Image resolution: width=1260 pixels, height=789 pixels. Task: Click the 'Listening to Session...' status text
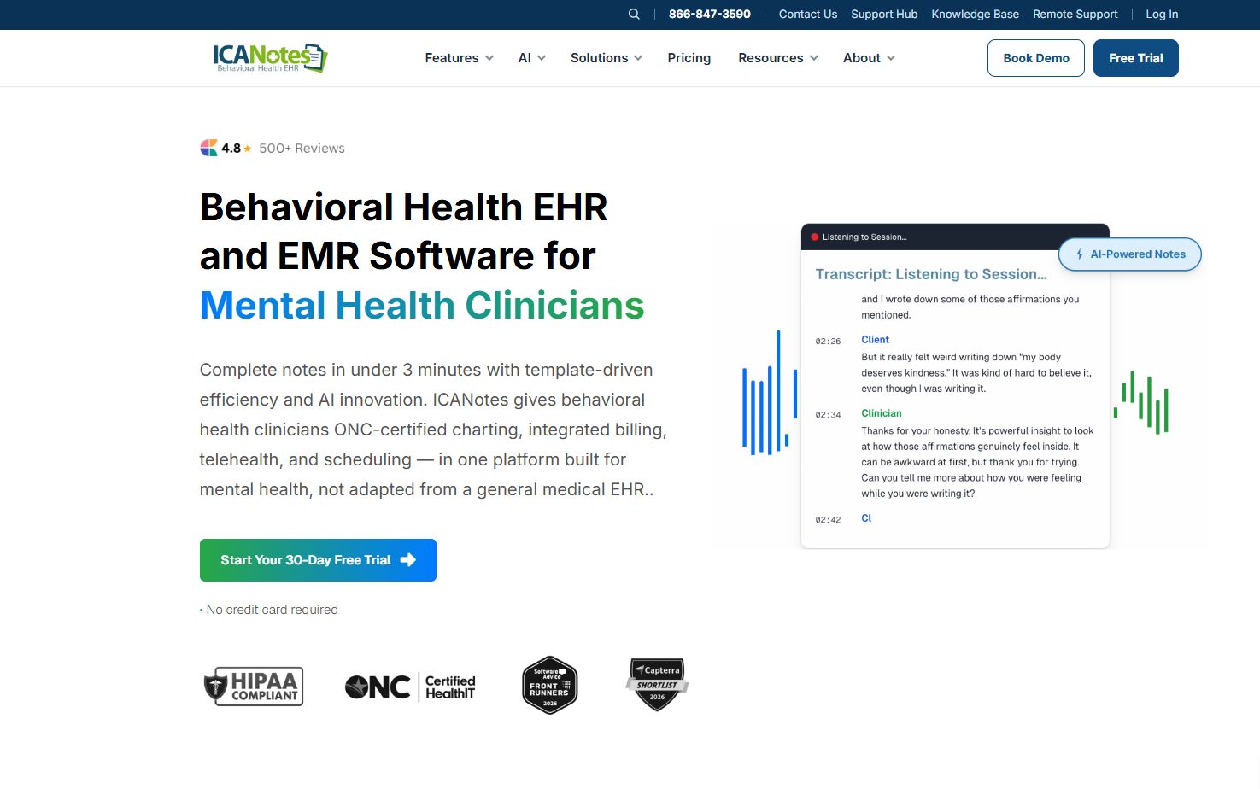864,237
